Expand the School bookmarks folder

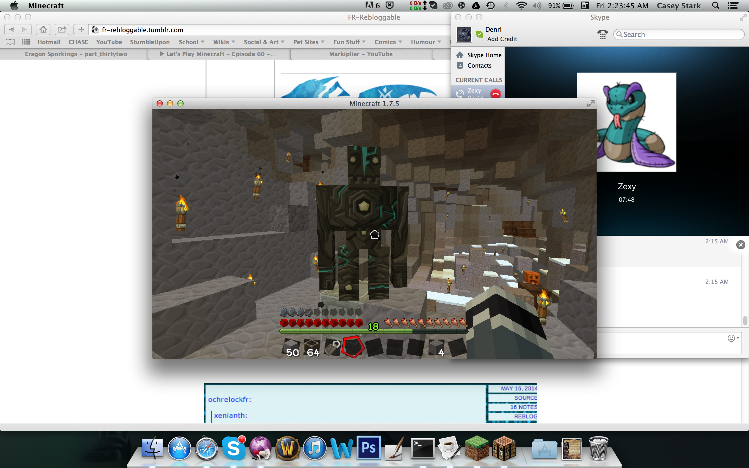191,42
